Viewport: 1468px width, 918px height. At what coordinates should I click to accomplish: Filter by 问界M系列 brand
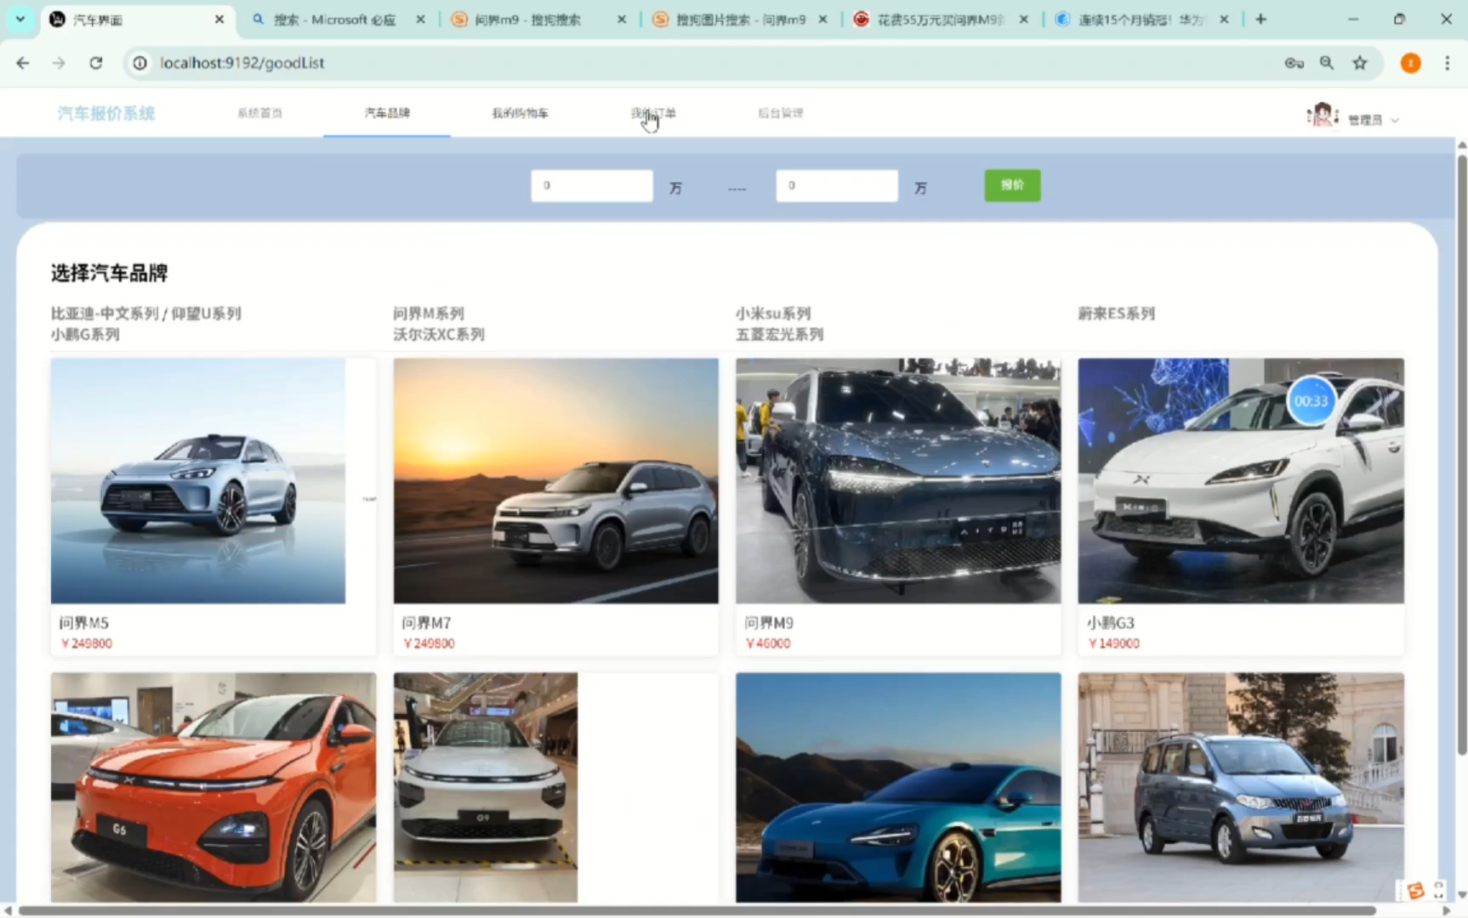(x=429, y=314)
